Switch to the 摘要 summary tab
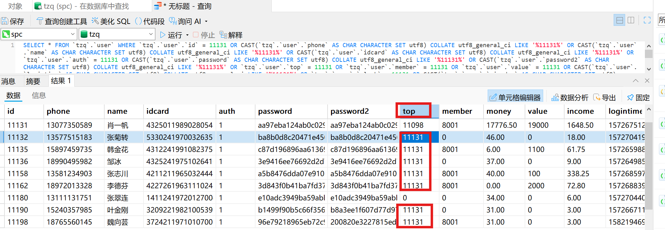665x230 pixels. 33,82
